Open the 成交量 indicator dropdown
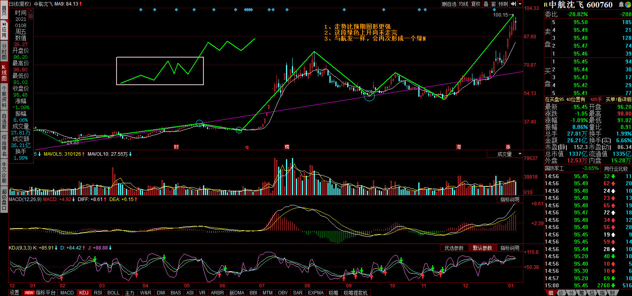The image size is (632, 296). (505, 154)
